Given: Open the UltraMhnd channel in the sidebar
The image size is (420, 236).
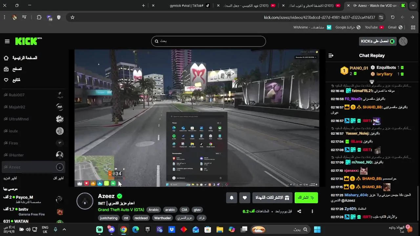Looking at the screenshot, I should click(x=33, y=119).
